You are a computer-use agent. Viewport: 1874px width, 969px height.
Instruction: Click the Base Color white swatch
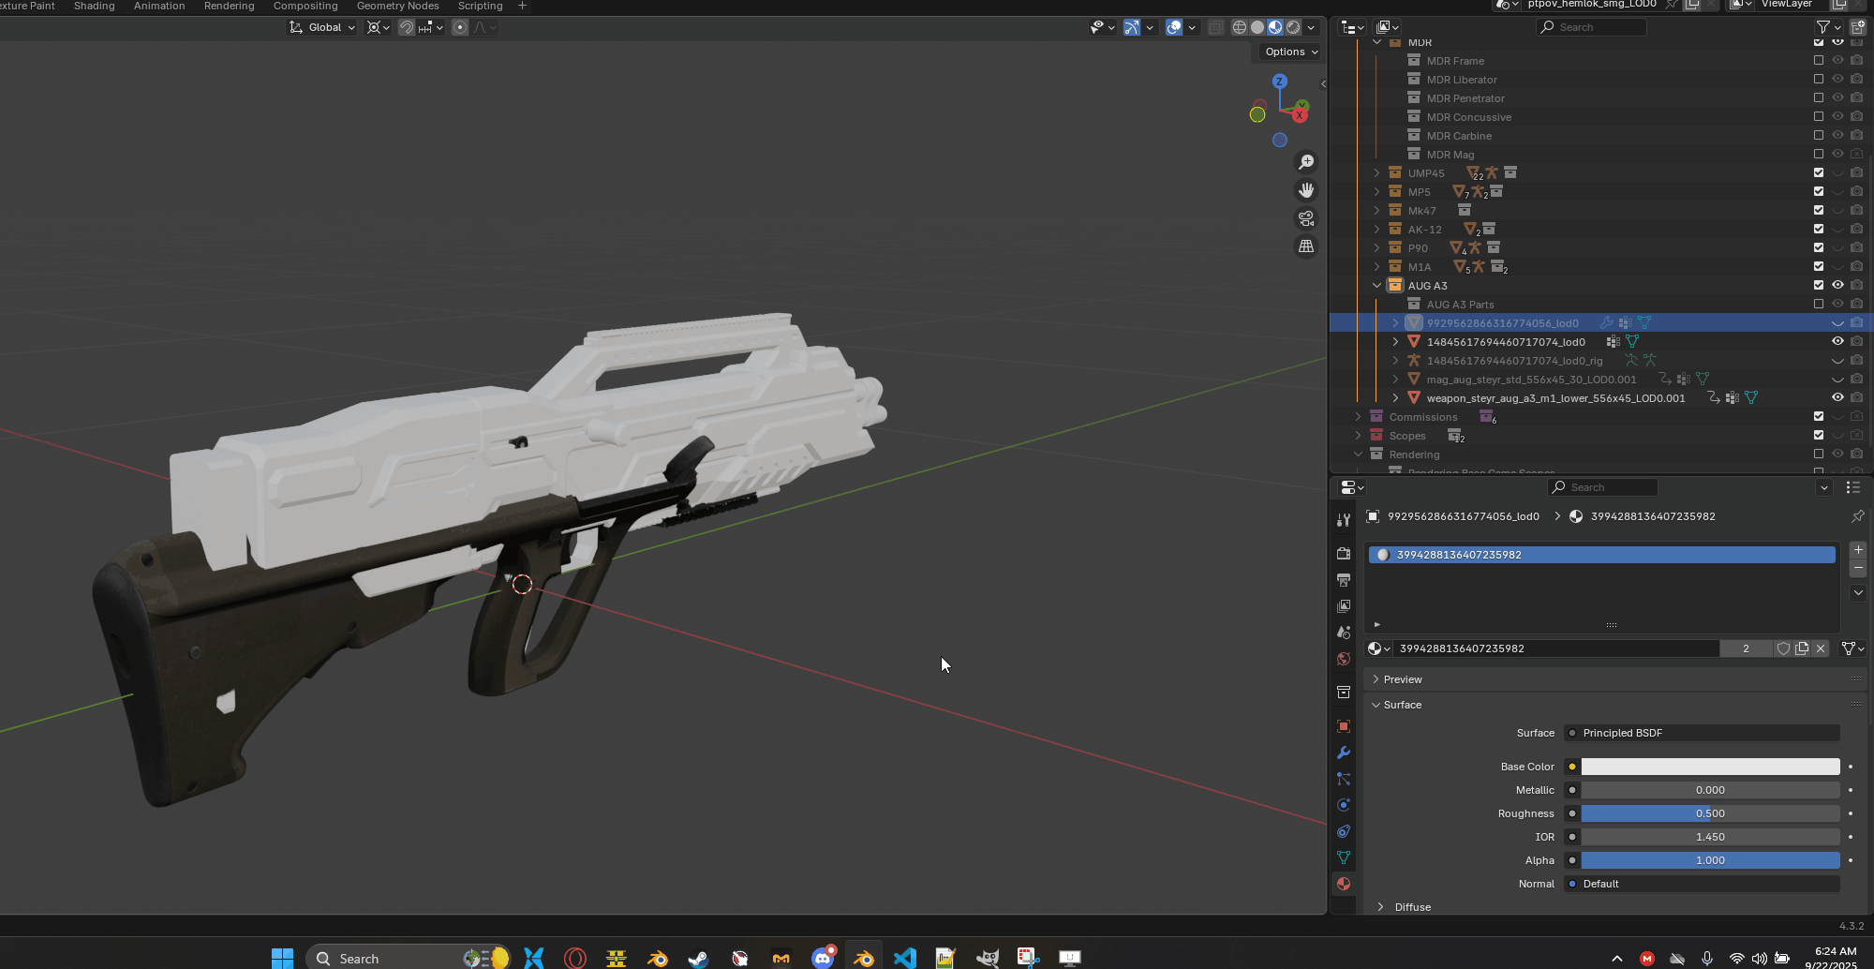click(x=1710, y=767)
